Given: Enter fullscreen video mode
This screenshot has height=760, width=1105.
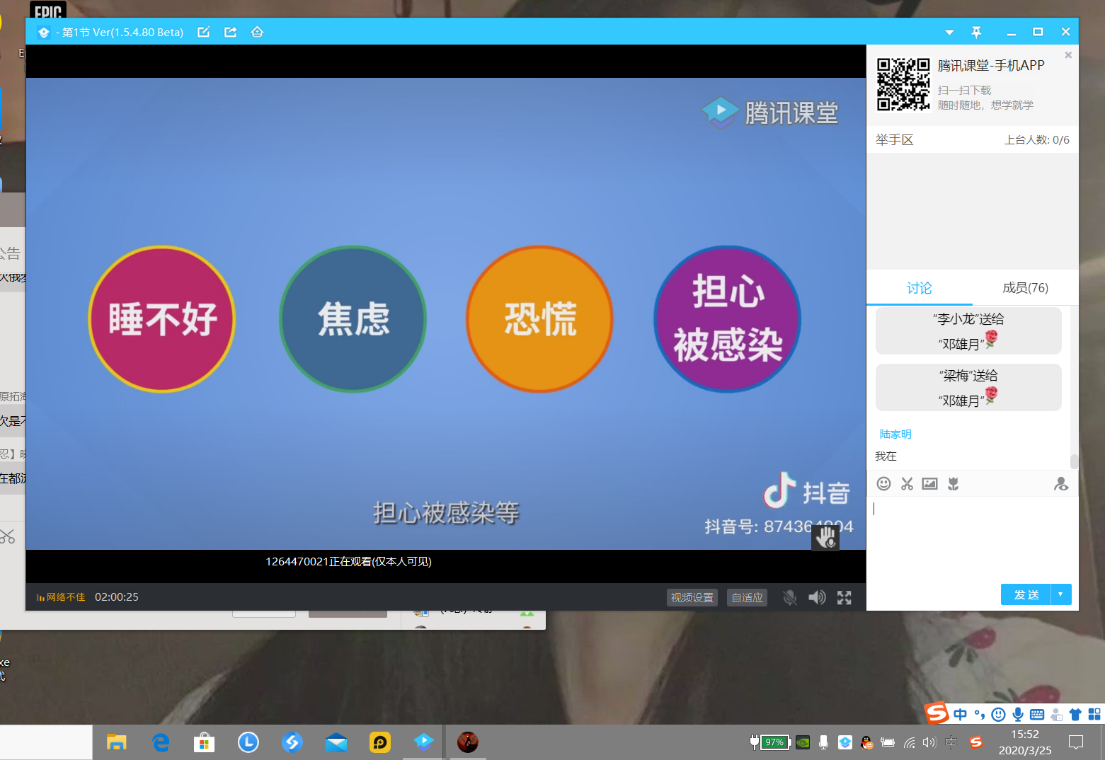Looking at the screenshot, I should [844, 598].
